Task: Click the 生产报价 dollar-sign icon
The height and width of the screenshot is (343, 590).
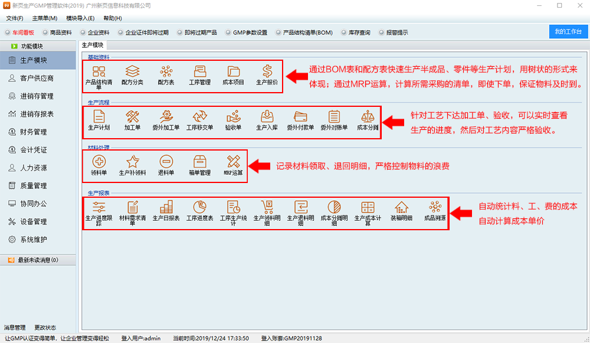Action: pos(267,73)
